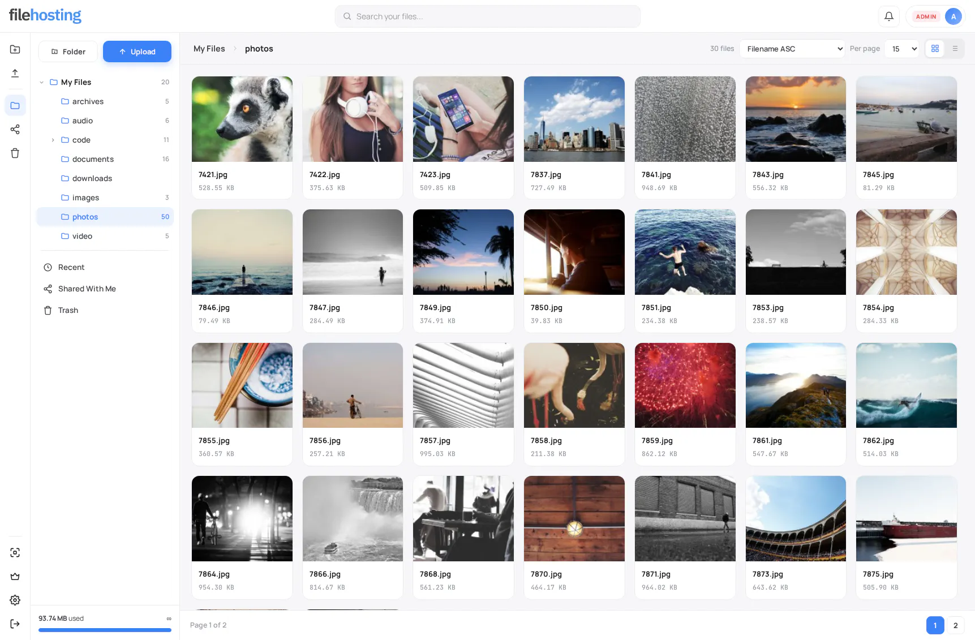The width and height of the screenshot is (975, 640).
Task: Collapse the My Files tree chevron
Action: 41,82
